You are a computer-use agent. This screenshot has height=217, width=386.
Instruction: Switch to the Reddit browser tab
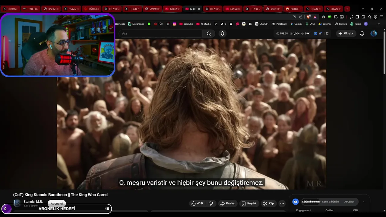[x=292, y=9]
